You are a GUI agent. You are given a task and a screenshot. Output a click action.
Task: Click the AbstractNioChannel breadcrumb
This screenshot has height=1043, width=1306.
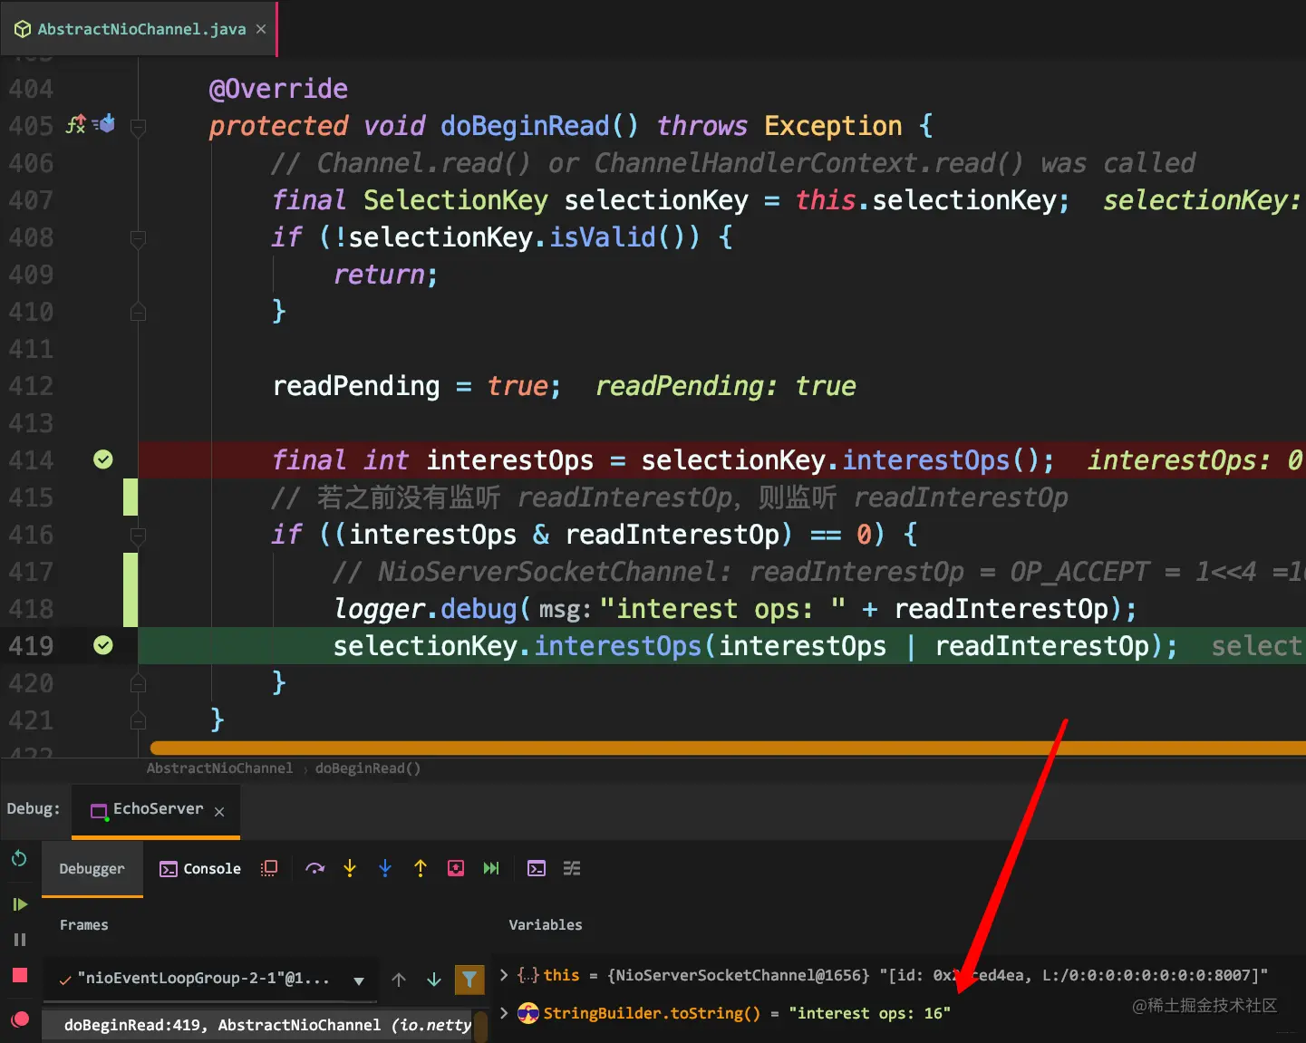tap(219, 768)
